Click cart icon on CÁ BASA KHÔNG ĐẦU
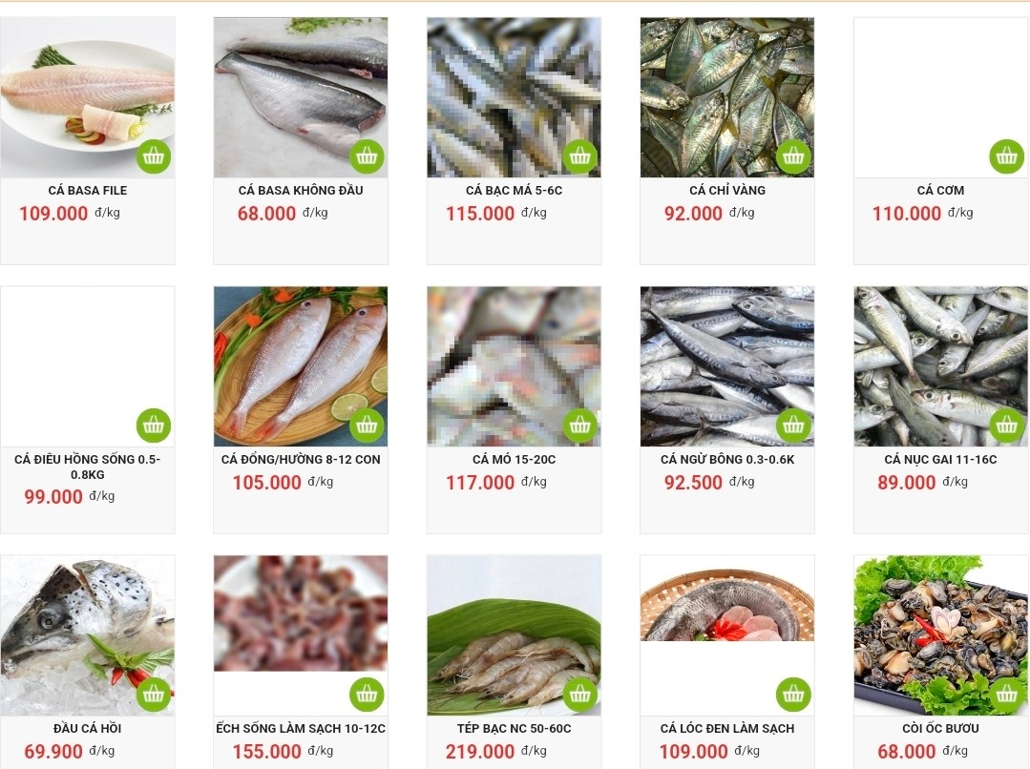The height and width of the screenshot is (769, 1030). pos(367,156)
